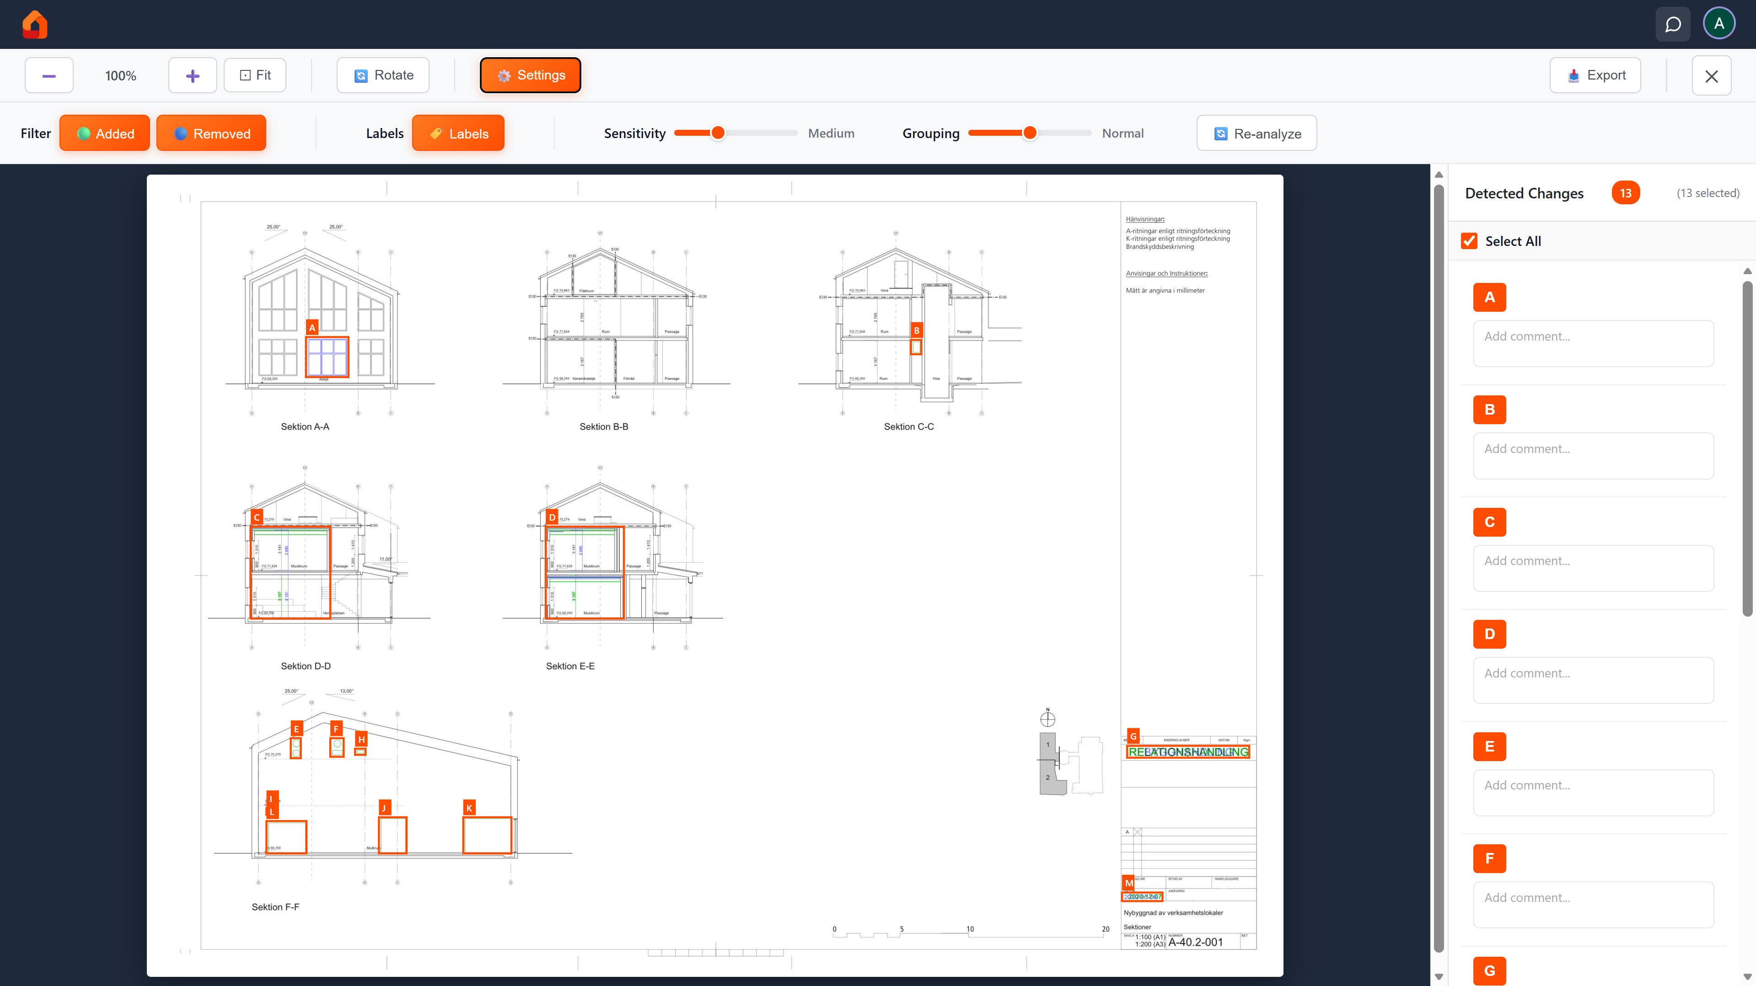Screen dimensions: 1756x986
Task: Zoom out using the minus icon
Action: pos(48,75)
